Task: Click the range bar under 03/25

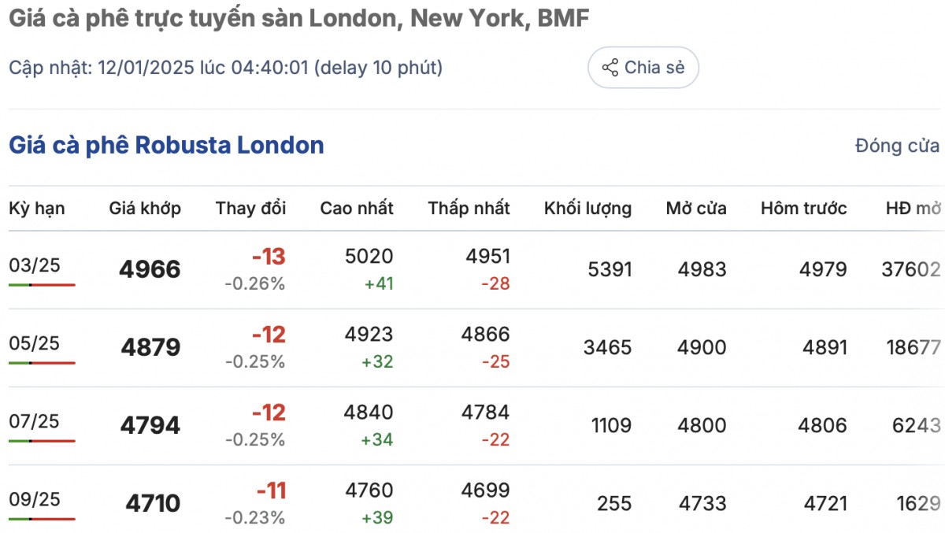Action: tap(42, 284)
